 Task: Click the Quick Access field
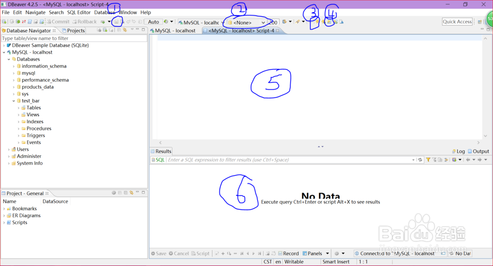pos(457,22)
